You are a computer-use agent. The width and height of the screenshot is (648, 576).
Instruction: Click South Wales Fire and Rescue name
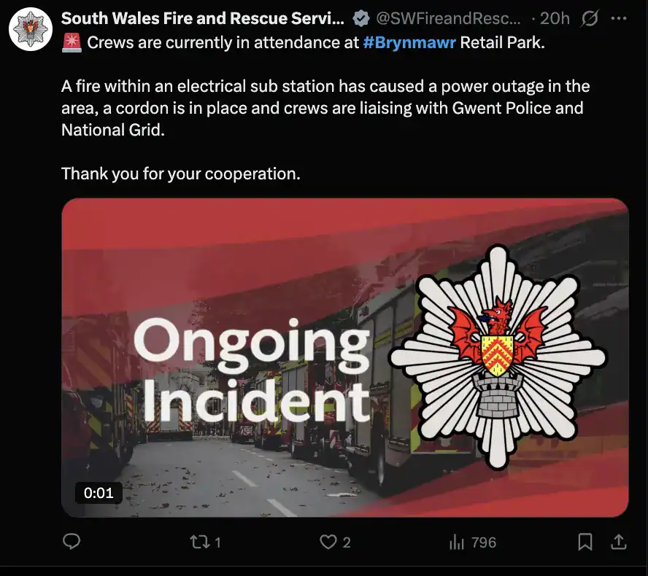tap(203, 18)
